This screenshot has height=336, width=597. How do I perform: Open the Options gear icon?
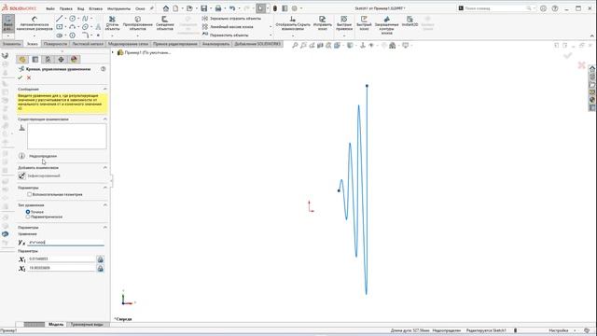click(x=295, y=8)
